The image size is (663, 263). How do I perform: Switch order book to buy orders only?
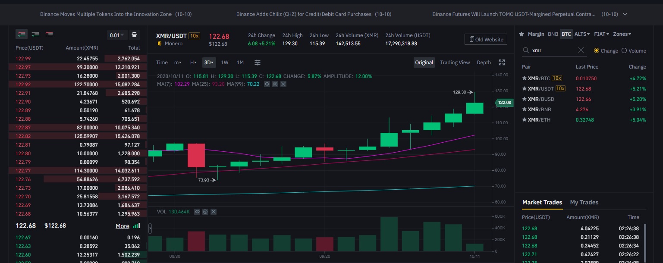coord(36,34)
